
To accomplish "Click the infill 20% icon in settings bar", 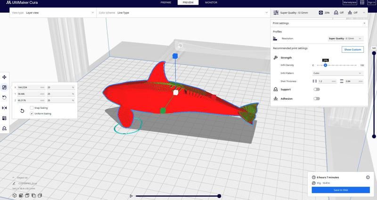I will (321, 13).
